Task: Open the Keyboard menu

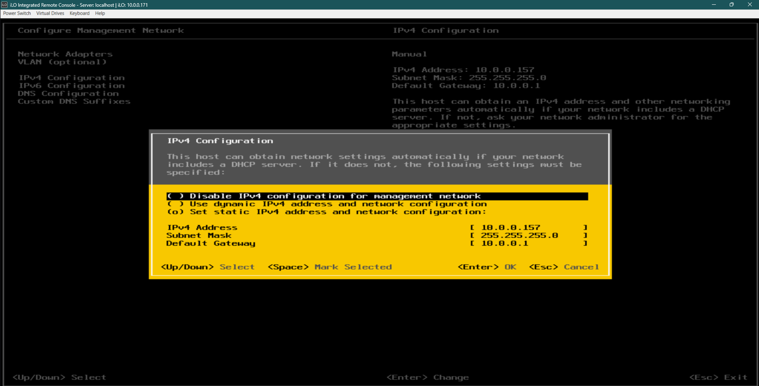Action: pyautogui.click(x=79, y=13)
